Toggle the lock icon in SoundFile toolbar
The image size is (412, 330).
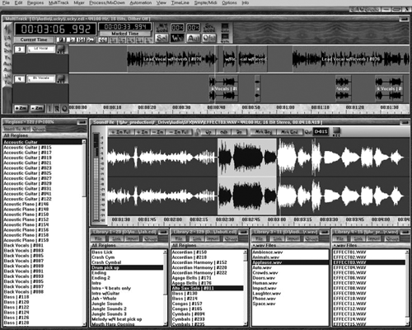click(197, 132)
